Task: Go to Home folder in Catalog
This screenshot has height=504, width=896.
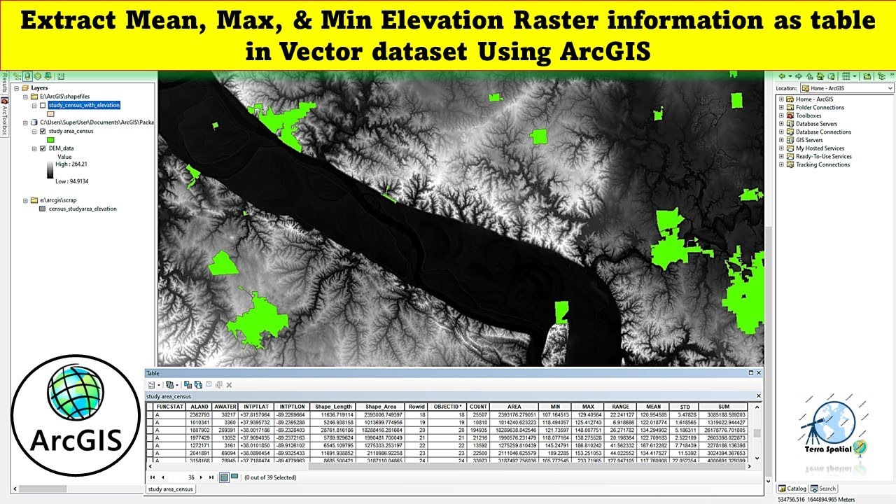Action: (x=820, y=76)
